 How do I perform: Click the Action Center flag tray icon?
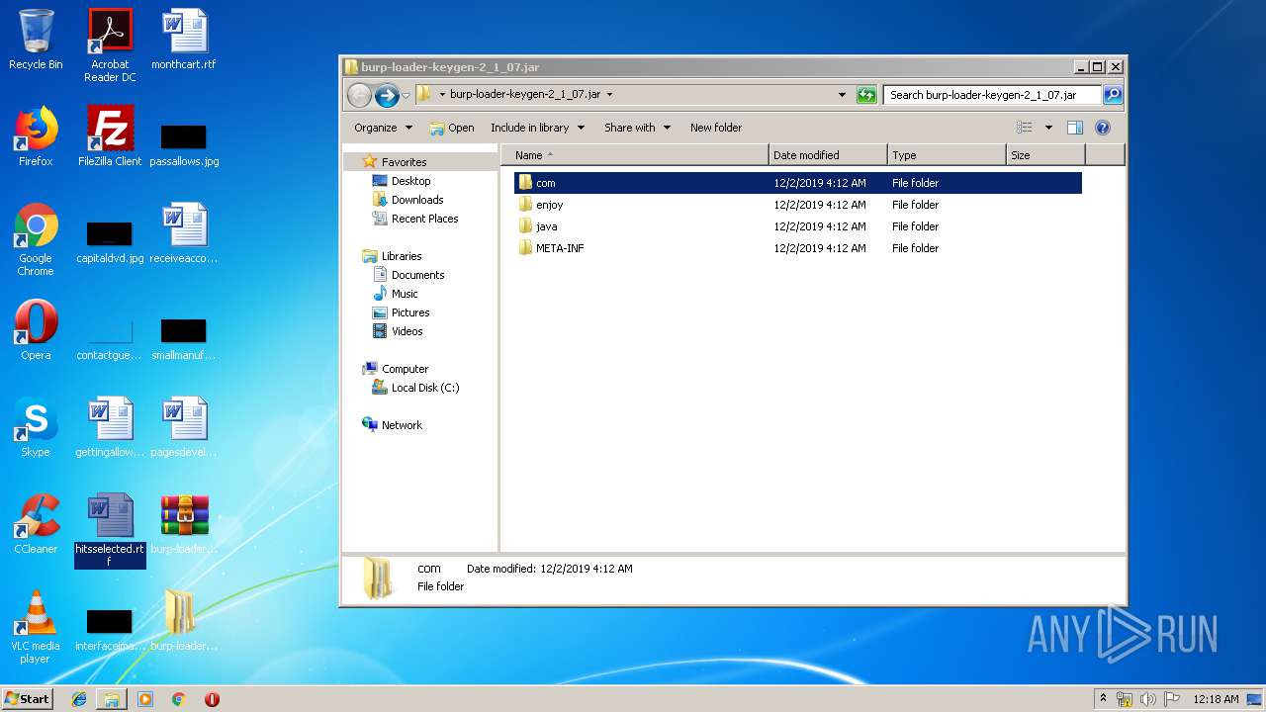pos(1172,699)
